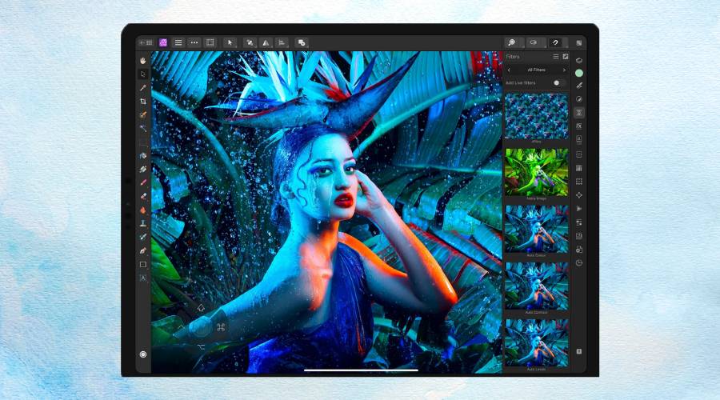Screen dimensions: 720x400
Task: Tap the Shift modifier arrow on the command wheel
Action: [201, 308]
